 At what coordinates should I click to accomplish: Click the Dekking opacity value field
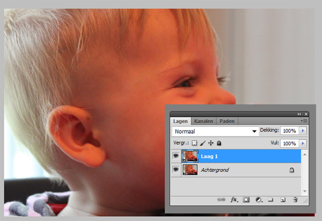[x=290, y=131]
